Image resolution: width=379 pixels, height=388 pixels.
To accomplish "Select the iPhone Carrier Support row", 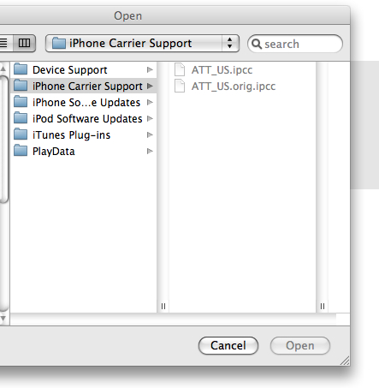I will (x=84, y=86).
